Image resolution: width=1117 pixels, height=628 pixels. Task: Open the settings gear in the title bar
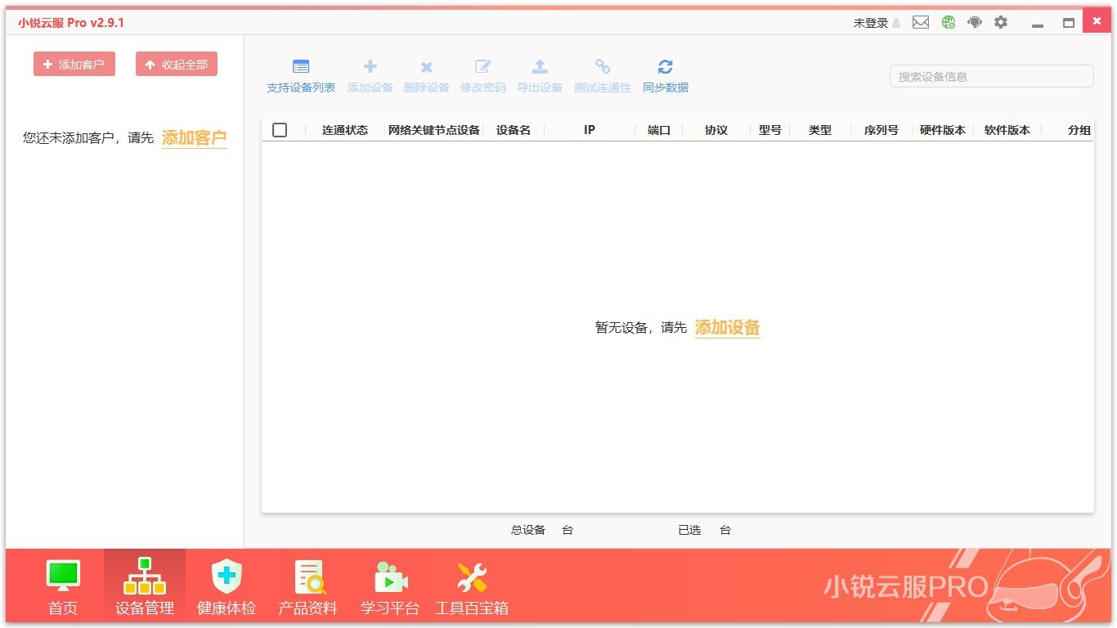[x=1001, y=22]
